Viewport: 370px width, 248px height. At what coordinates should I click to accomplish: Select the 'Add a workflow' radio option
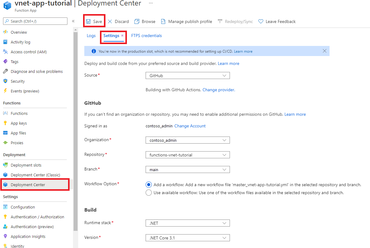[149, 184]
